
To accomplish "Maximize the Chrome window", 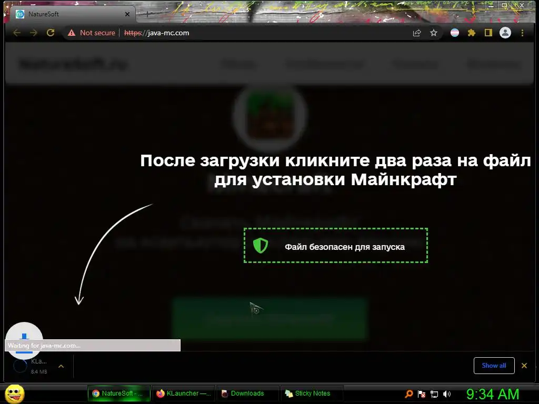I will pyautogui.click(x=504, y=5).
